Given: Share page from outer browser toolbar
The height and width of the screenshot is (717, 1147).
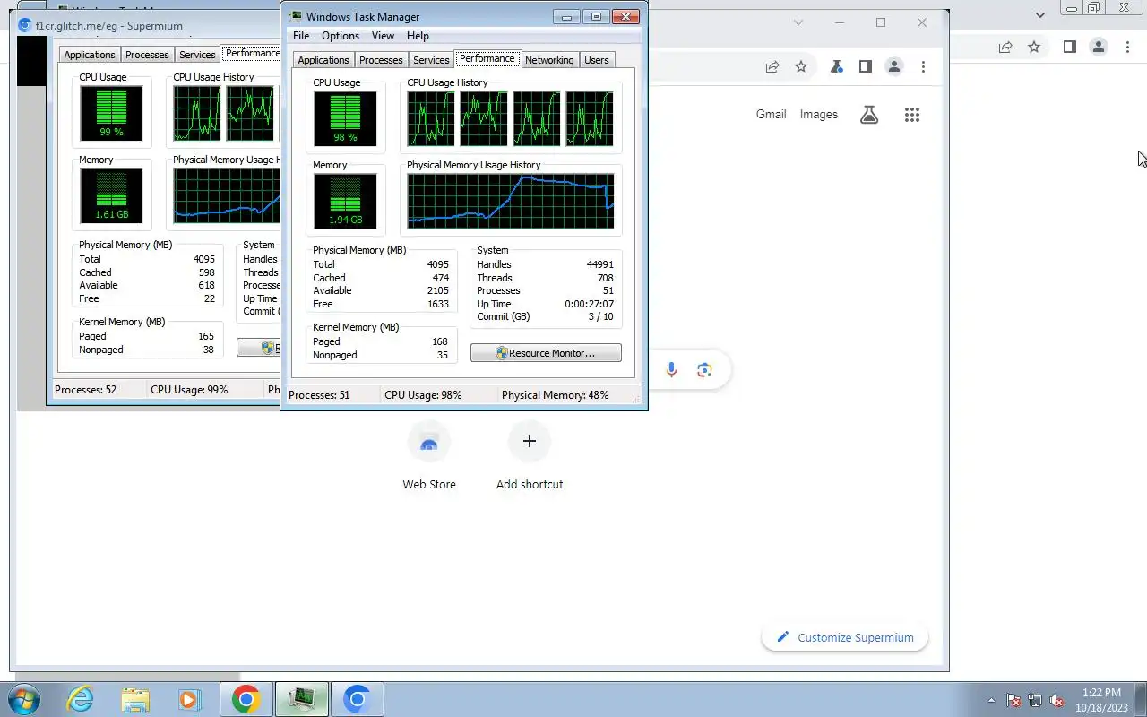Looking at the screenshot, I should 1005,47.
